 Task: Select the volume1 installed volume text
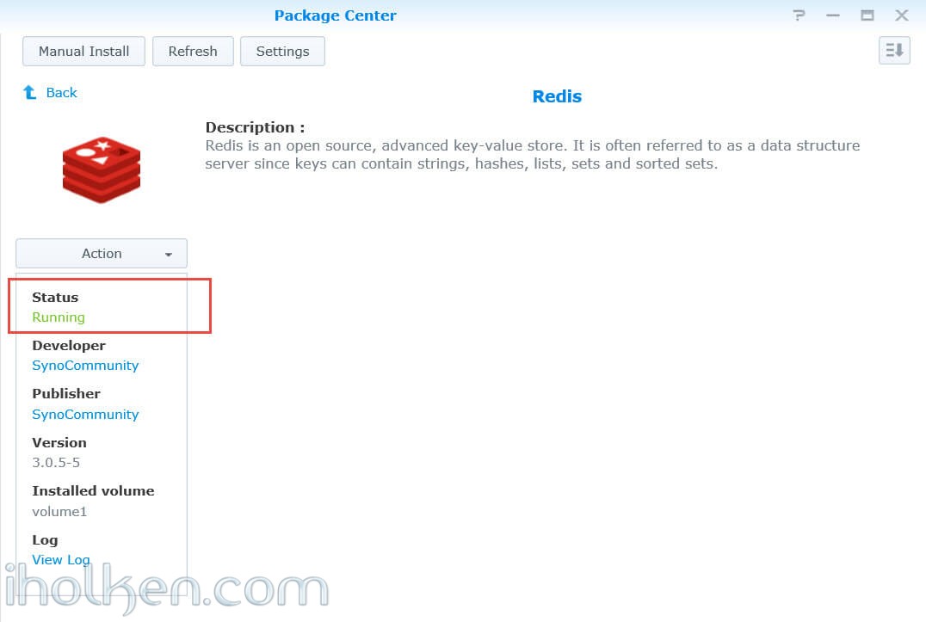(x=59, y=512)
